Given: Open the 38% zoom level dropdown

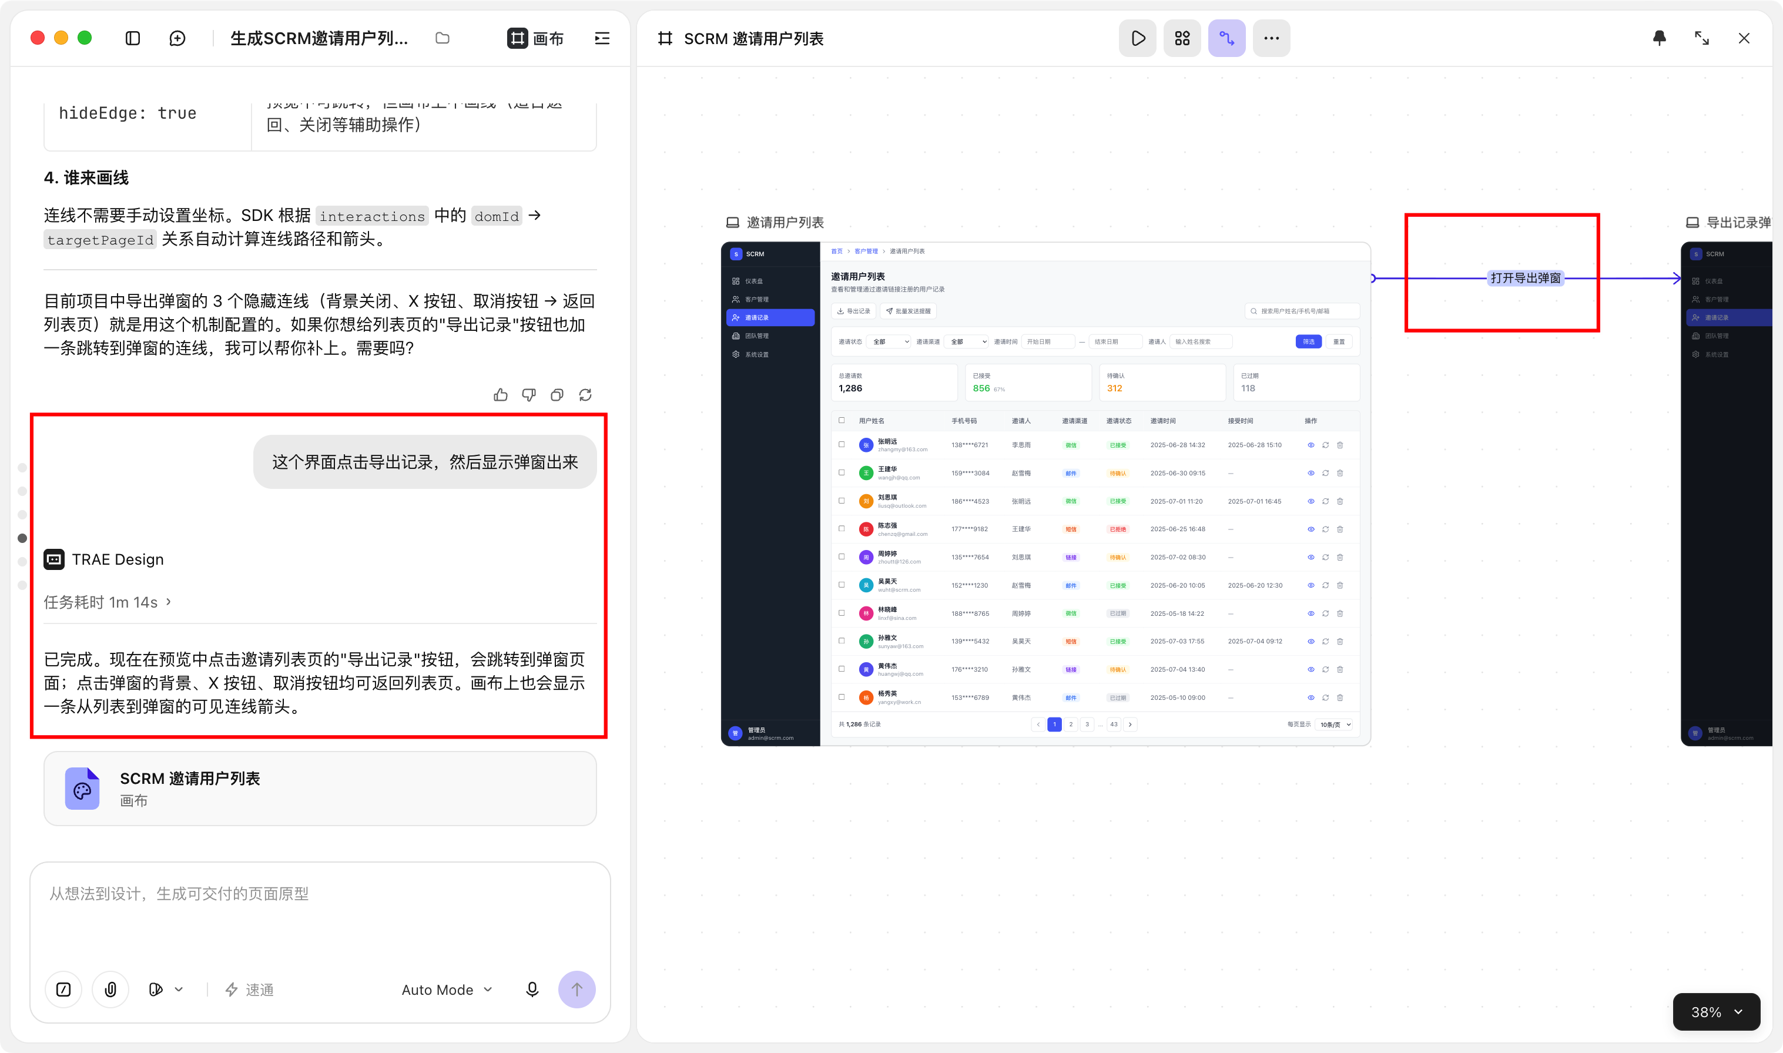Looking at the screenshot, I should 1717,1012.
